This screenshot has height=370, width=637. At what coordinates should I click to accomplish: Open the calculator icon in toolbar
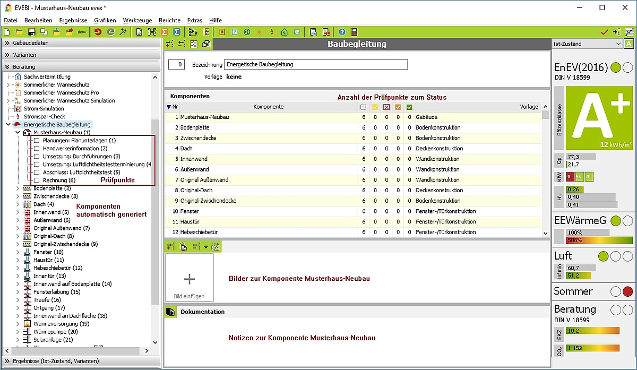(x=354, y=32)
